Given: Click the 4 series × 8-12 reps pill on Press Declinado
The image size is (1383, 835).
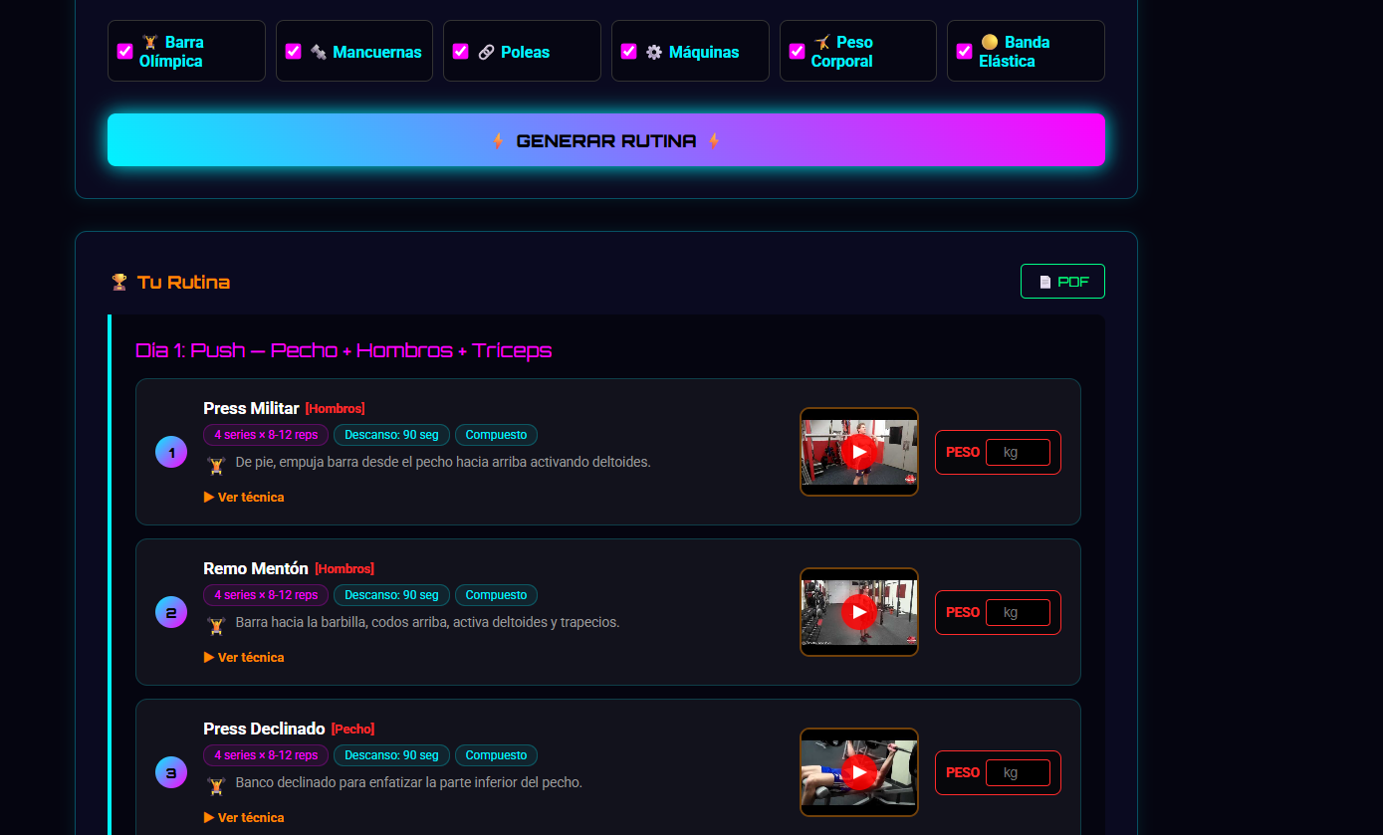Looking at the screenshot, I should coord(266,755).
